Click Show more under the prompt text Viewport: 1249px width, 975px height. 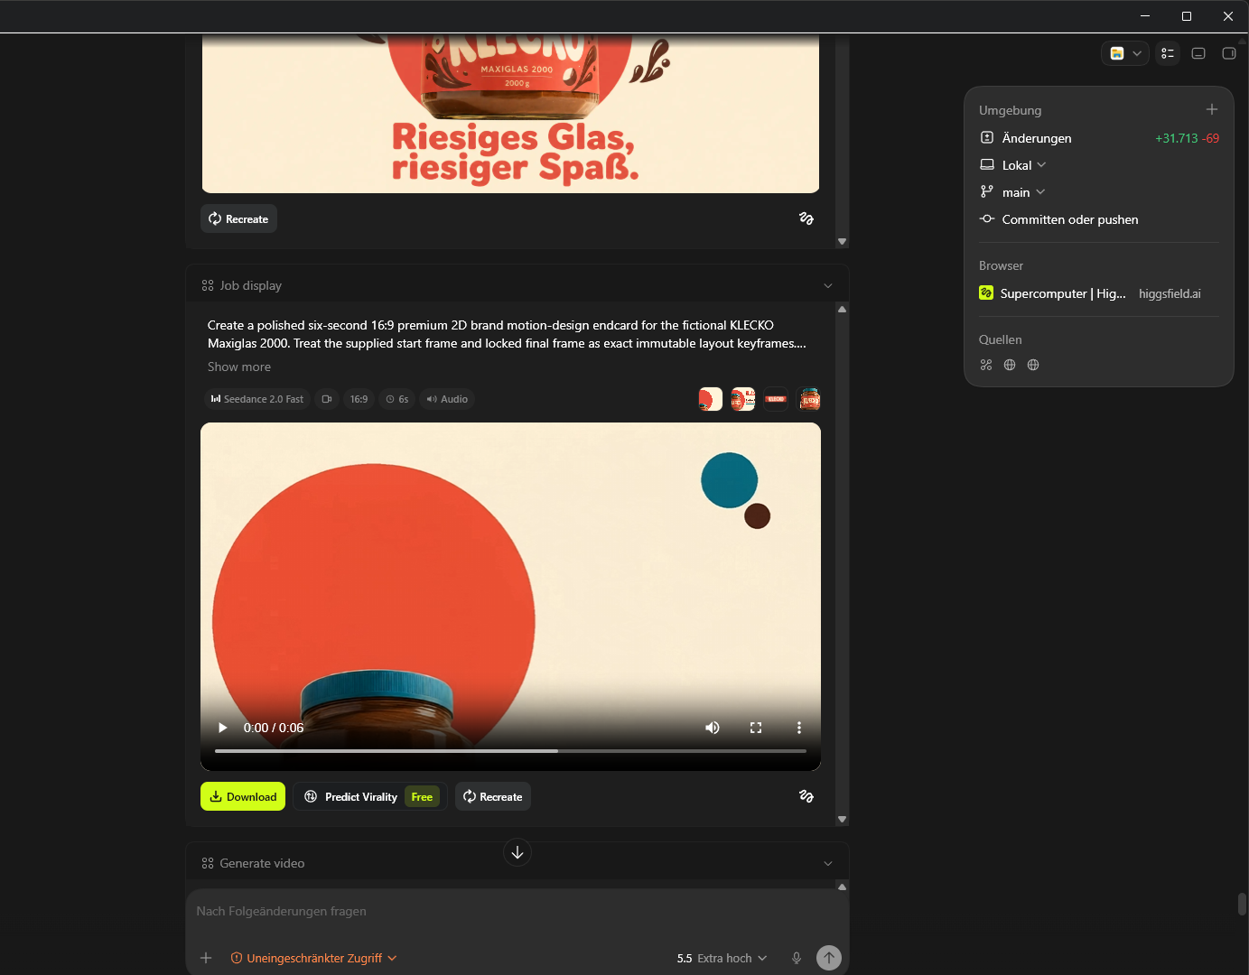pyautogui.click(x=239, y=367)
